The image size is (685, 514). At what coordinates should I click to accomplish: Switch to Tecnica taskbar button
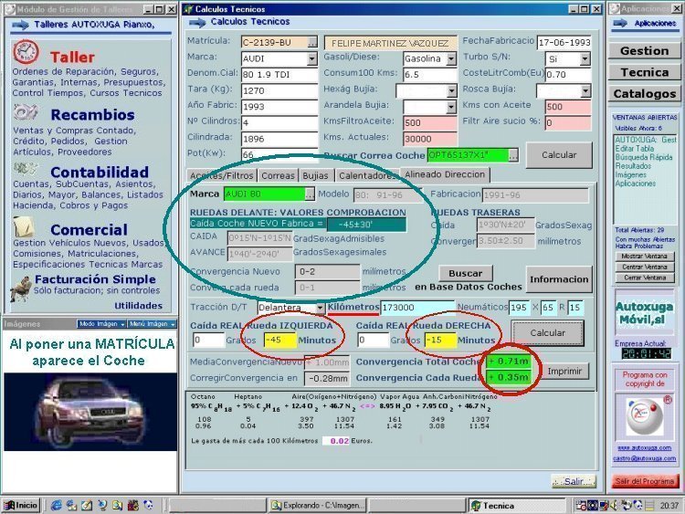518,505
